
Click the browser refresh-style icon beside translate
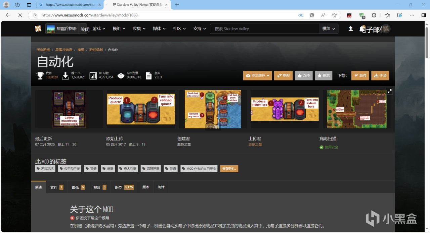click(x=312, y=15)
